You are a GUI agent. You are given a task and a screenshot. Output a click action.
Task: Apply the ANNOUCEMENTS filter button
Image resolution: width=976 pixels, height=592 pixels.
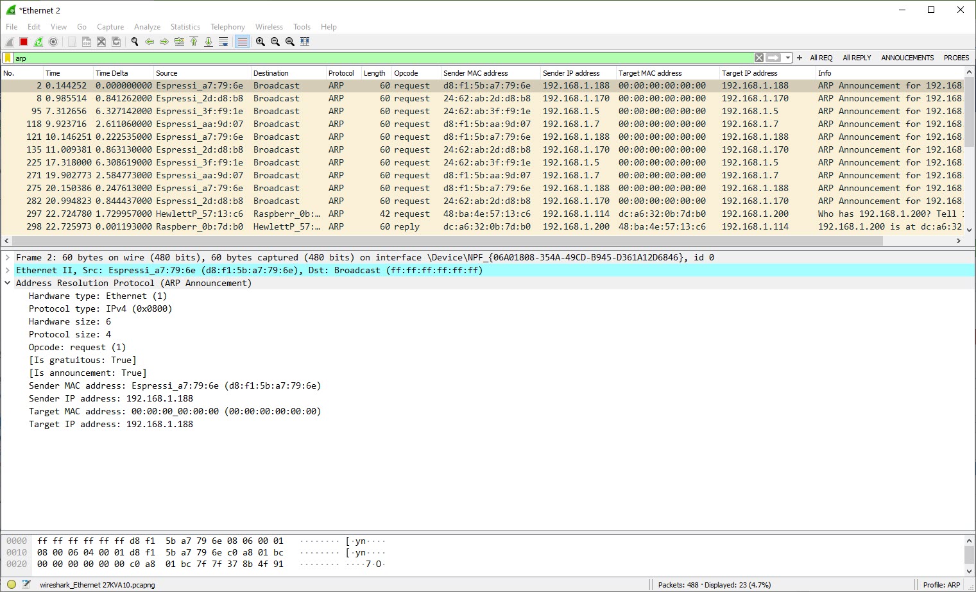[x=907, y=58]
